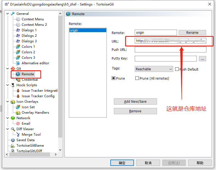Collapse the General tree node
This screenshot has width=216, height=170.
point(8,14)
